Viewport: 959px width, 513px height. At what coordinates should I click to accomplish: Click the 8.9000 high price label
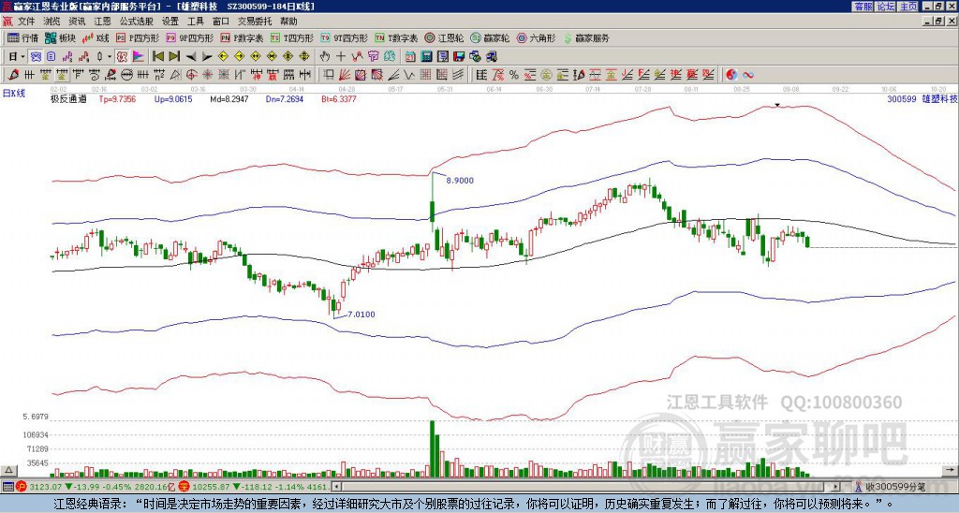[x=460, y=181]
